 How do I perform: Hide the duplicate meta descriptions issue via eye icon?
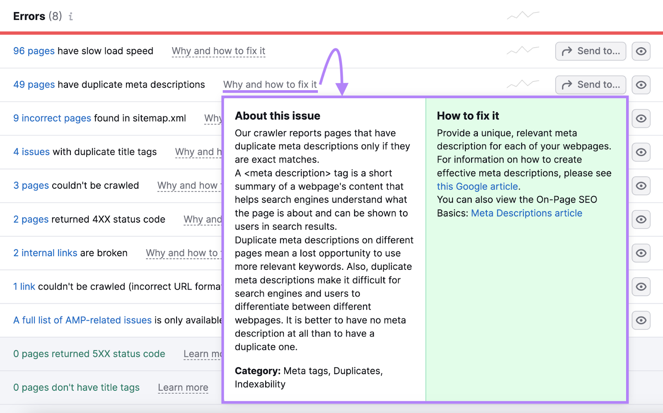[x=641, y=85]
